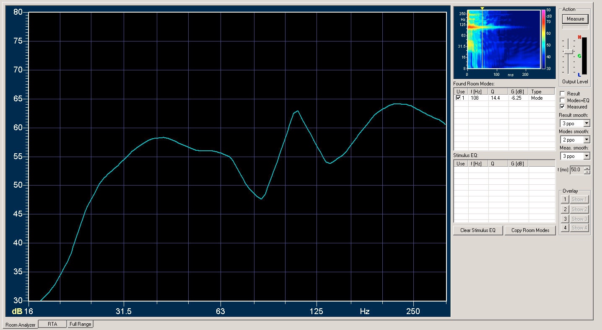Switch to the RTA tab
This screenshot has height=330, width=602.
pyautogui.click(x=52, y=324)
